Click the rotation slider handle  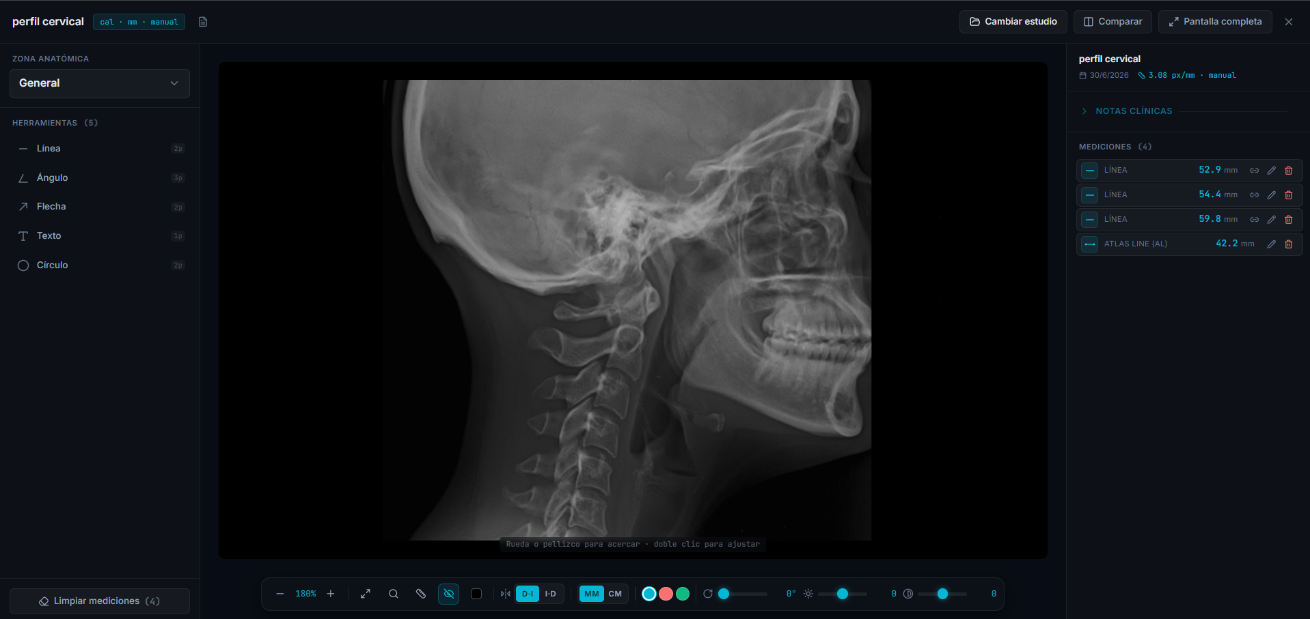tap(724, 594)
